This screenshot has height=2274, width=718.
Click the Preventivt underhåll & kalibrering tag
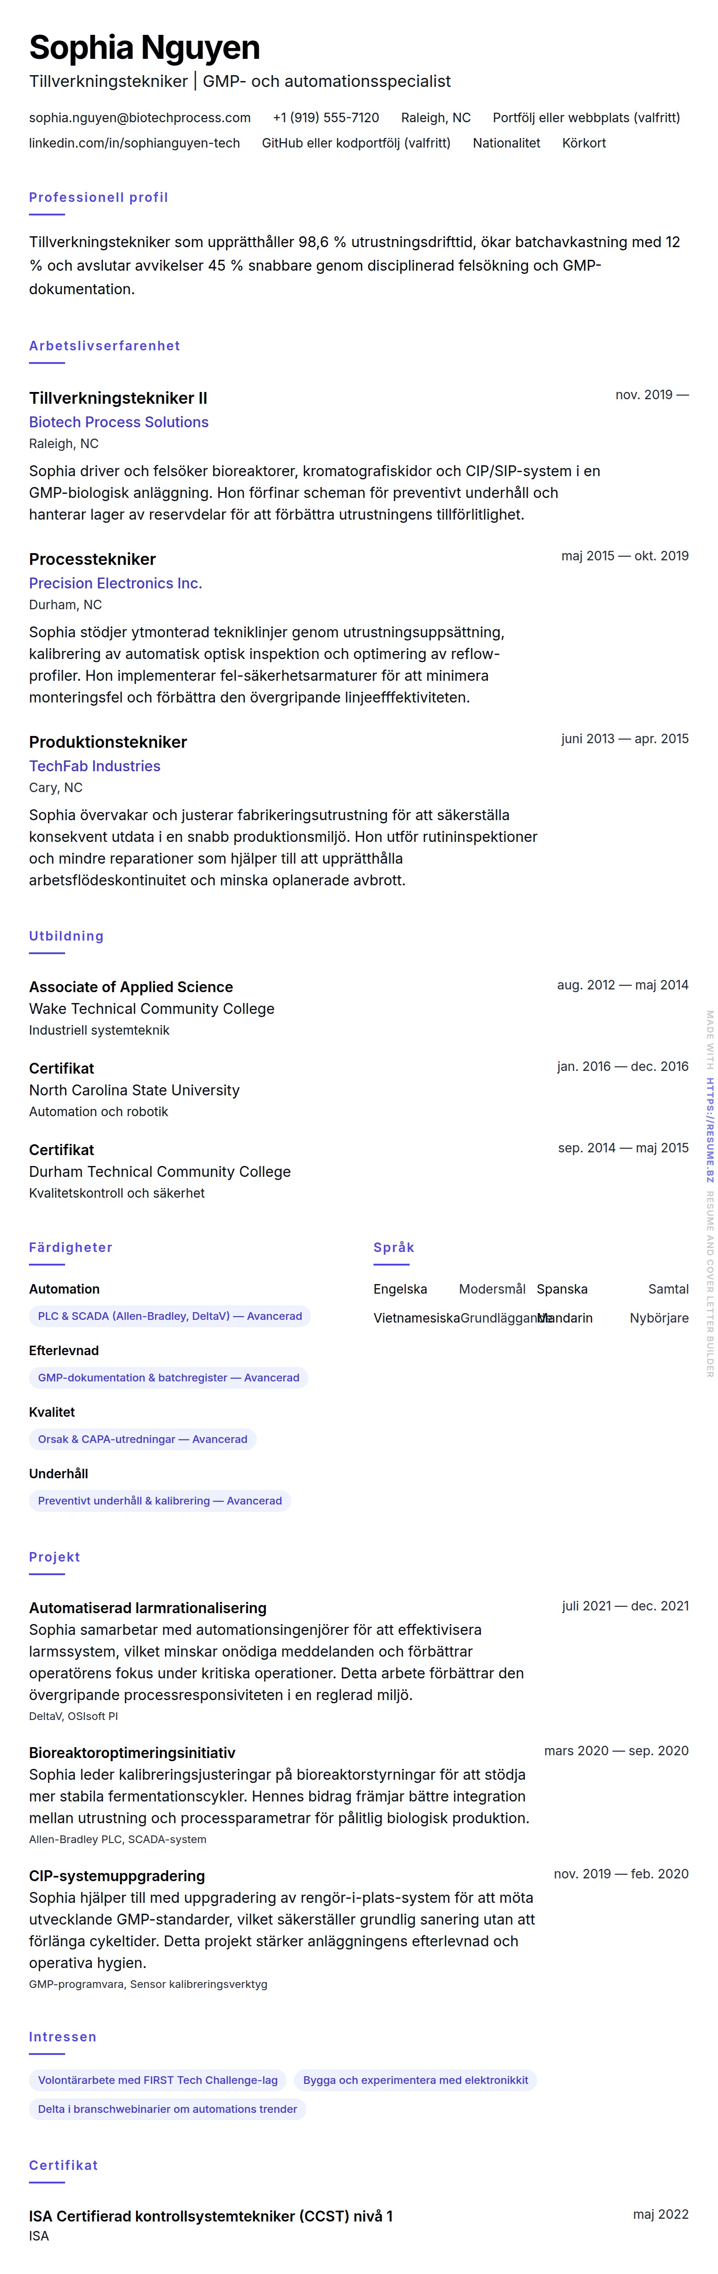click(160, 1501)
